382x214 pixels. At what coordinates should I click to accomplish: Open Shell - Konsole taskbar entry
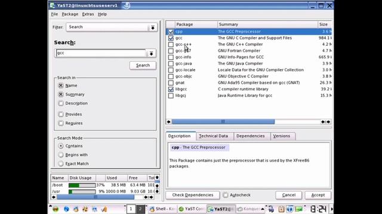[162, 209]
